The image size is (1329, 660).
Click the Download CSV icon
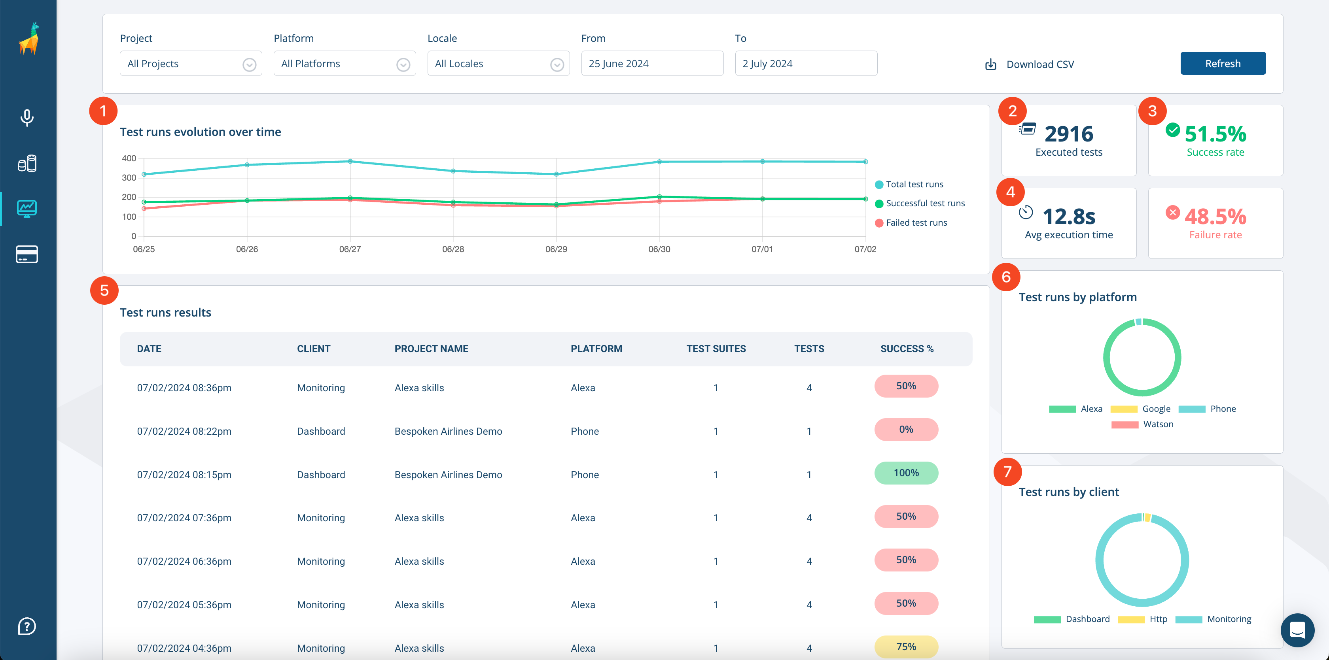[x=990, y=64]
